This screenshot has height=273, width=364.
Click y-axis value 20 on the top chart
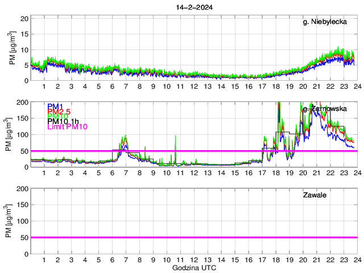24,19
